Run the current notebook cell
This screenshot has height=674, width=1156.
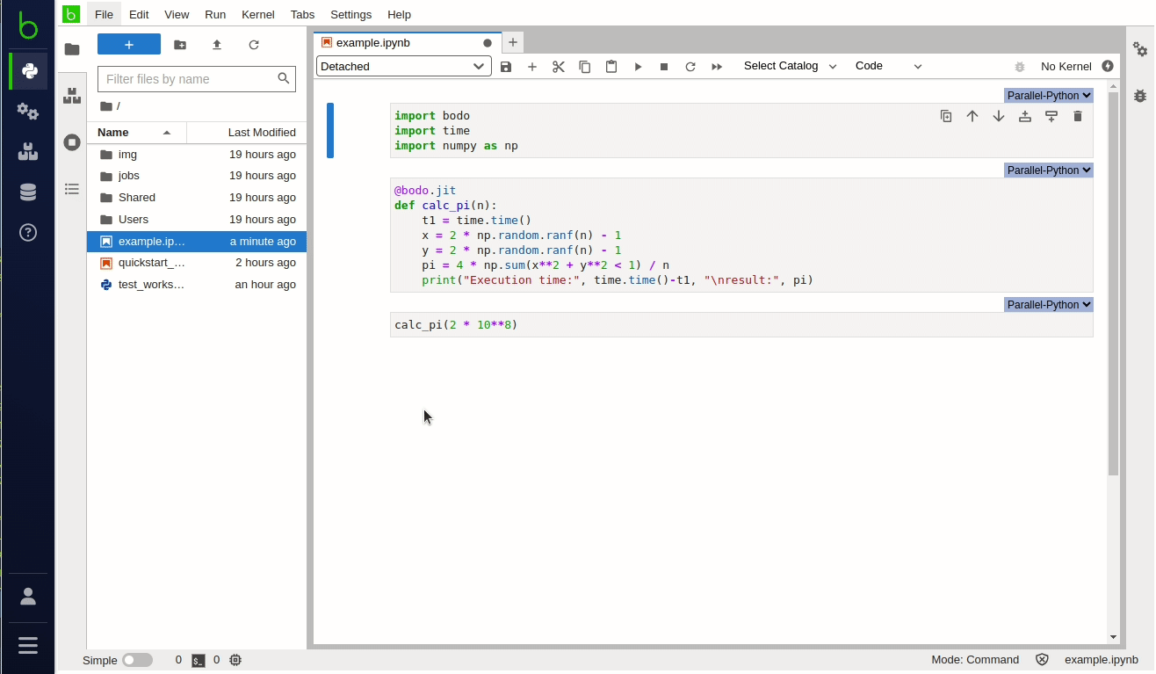click(x=638, y=66)
